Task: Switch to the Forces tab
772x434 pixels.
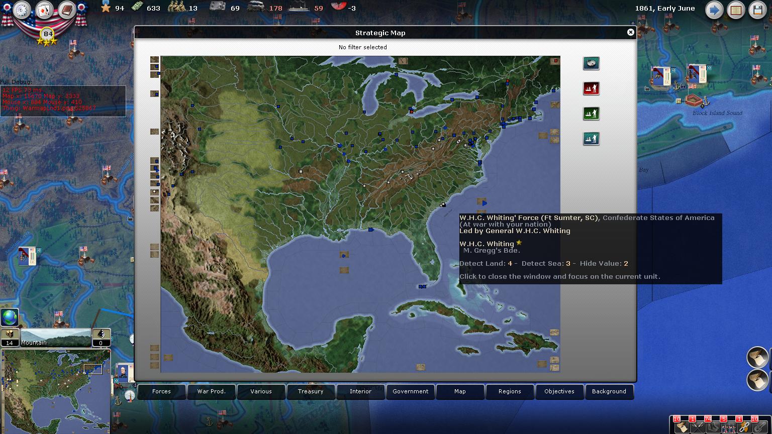Action: 161,391
